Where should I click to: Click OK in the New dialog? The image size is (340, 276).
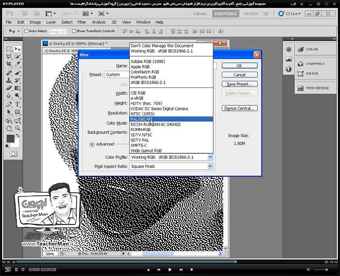tap(240, 66)
